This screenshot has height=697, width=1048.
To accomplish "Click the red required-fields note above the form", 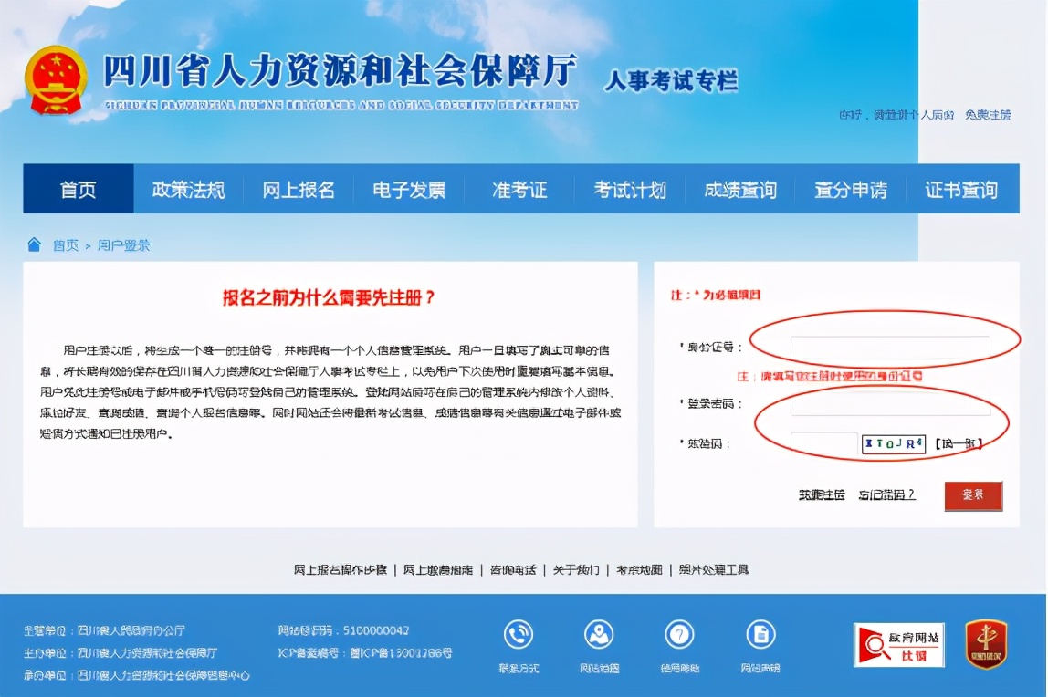I will point(716,295).
